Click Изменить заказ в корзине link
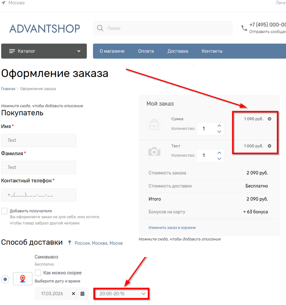Image resolution: width=286 pixels, height=305 pixels. click(x=172, y=228)
